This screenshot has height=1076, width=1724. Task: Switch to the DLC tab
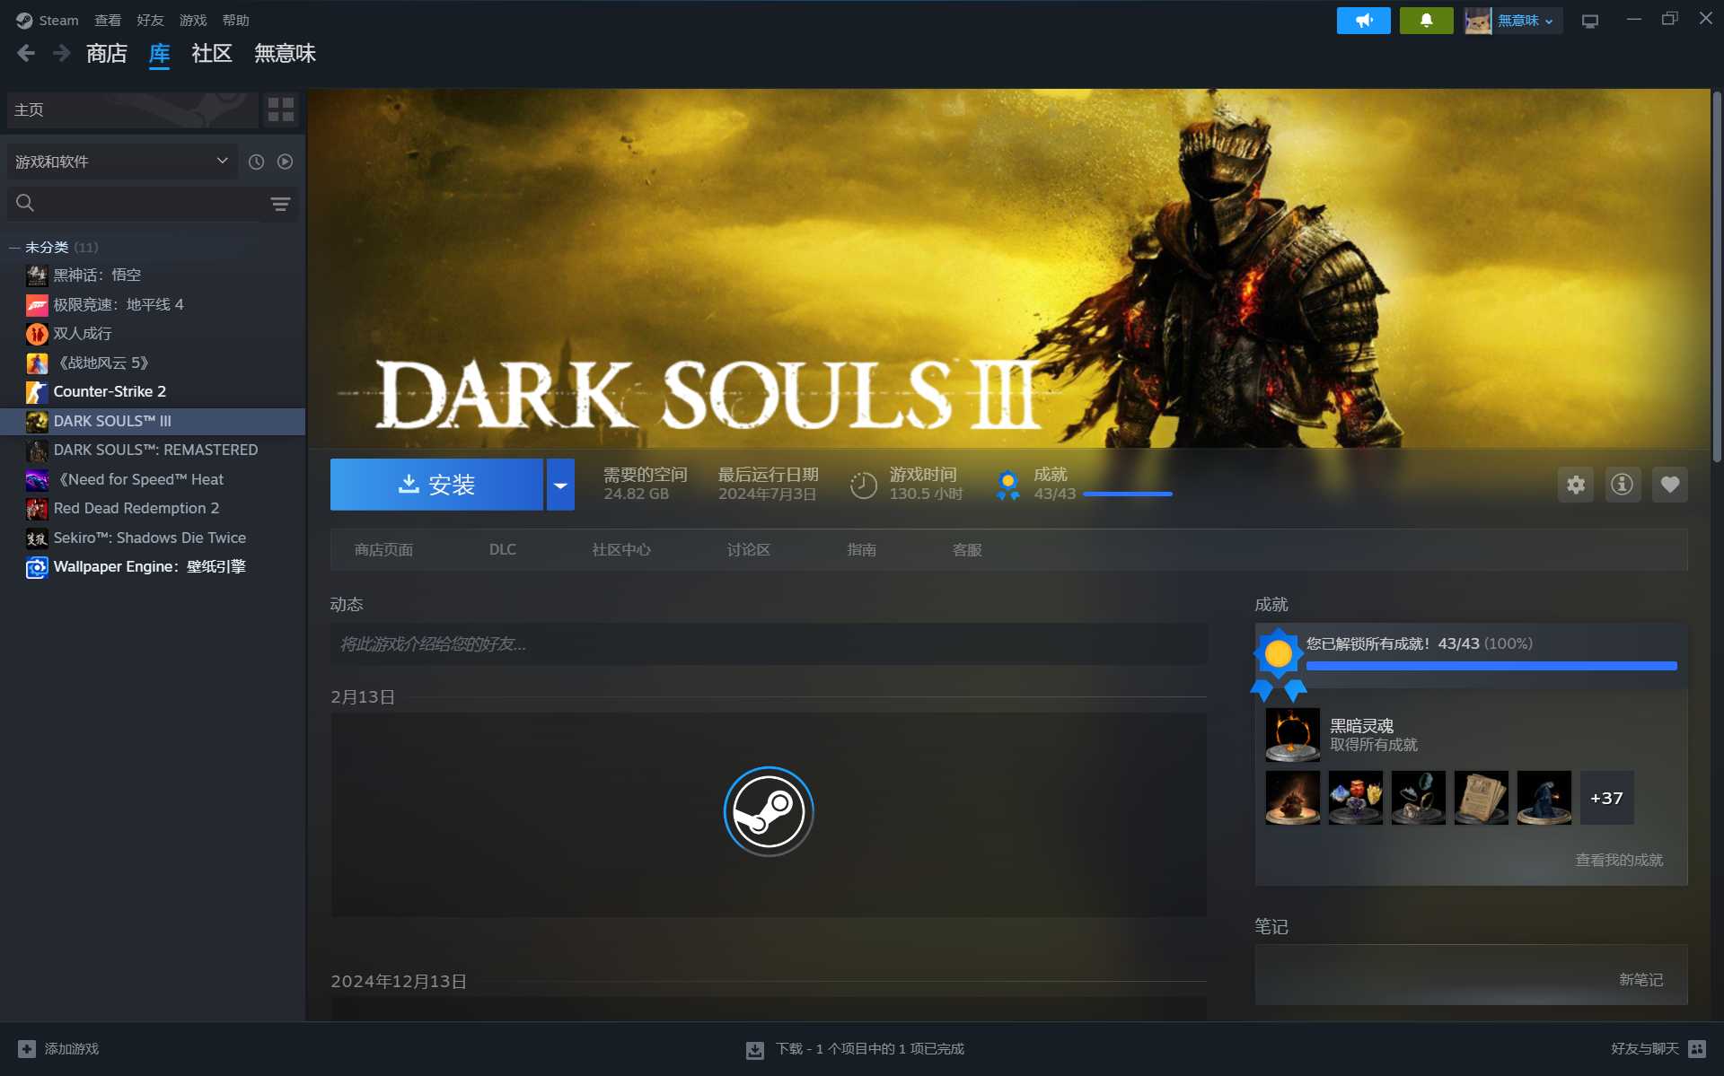pyautogui.click(x=502, y=549)
